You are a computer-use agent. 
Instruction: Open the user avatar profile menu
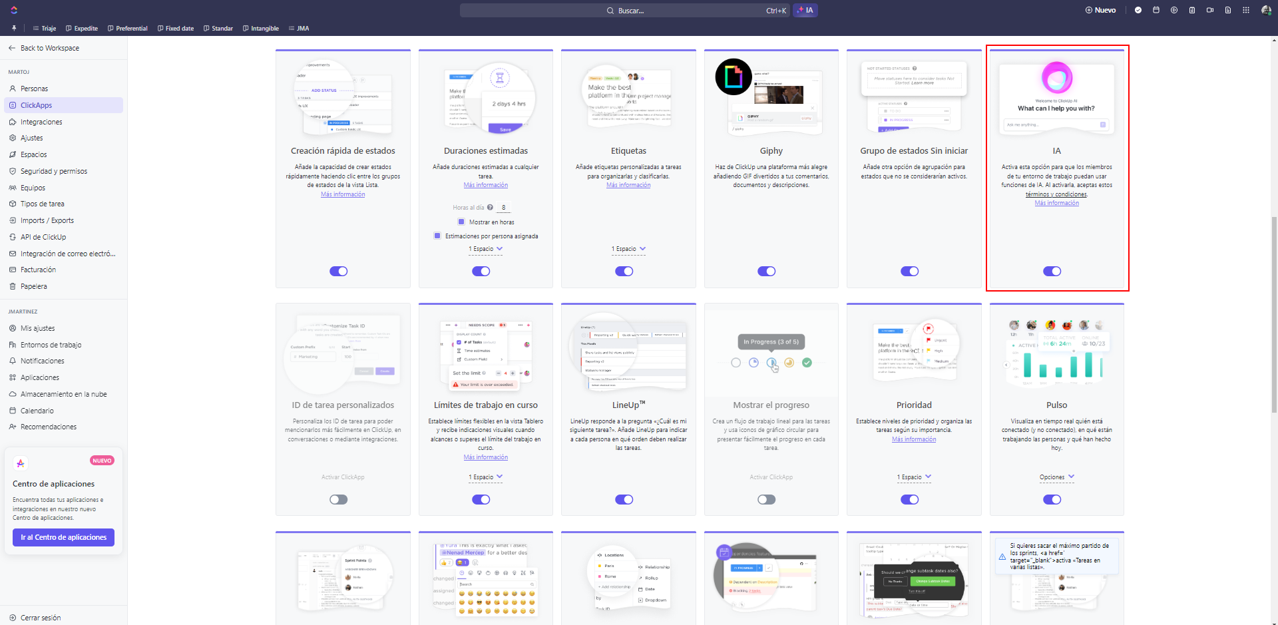click(x=1266, y=10)
